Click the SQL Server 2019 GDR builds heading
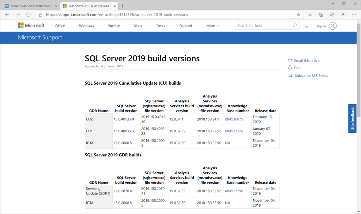Screen dimensions: 361x214 point(113,155)
